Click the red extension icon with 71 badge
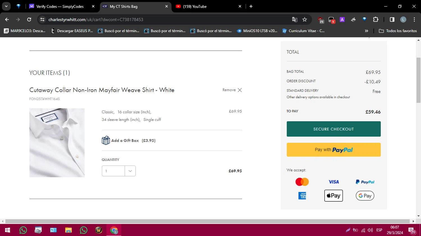Screen dimensions: 421x236 click(321, 20)
